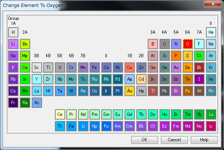The height and width of the screenshot is (150, 224).
Task: Click the Gold (Au) element cell
Action: [130, 91]
